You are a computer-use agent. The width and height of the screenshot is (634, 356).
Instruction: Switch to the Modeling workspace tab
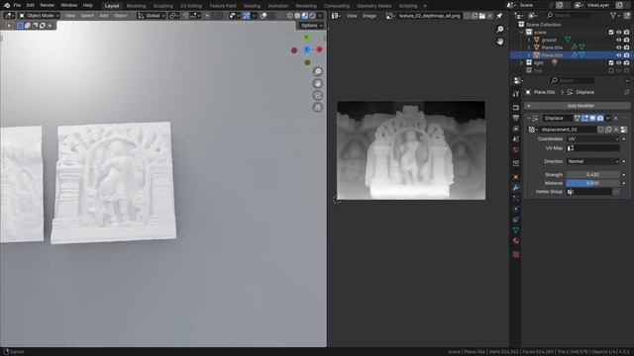(136, 6)
